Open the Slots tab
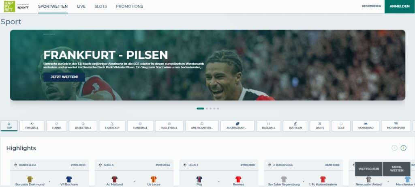The image size is (415, 187). [x=101, y=6]
